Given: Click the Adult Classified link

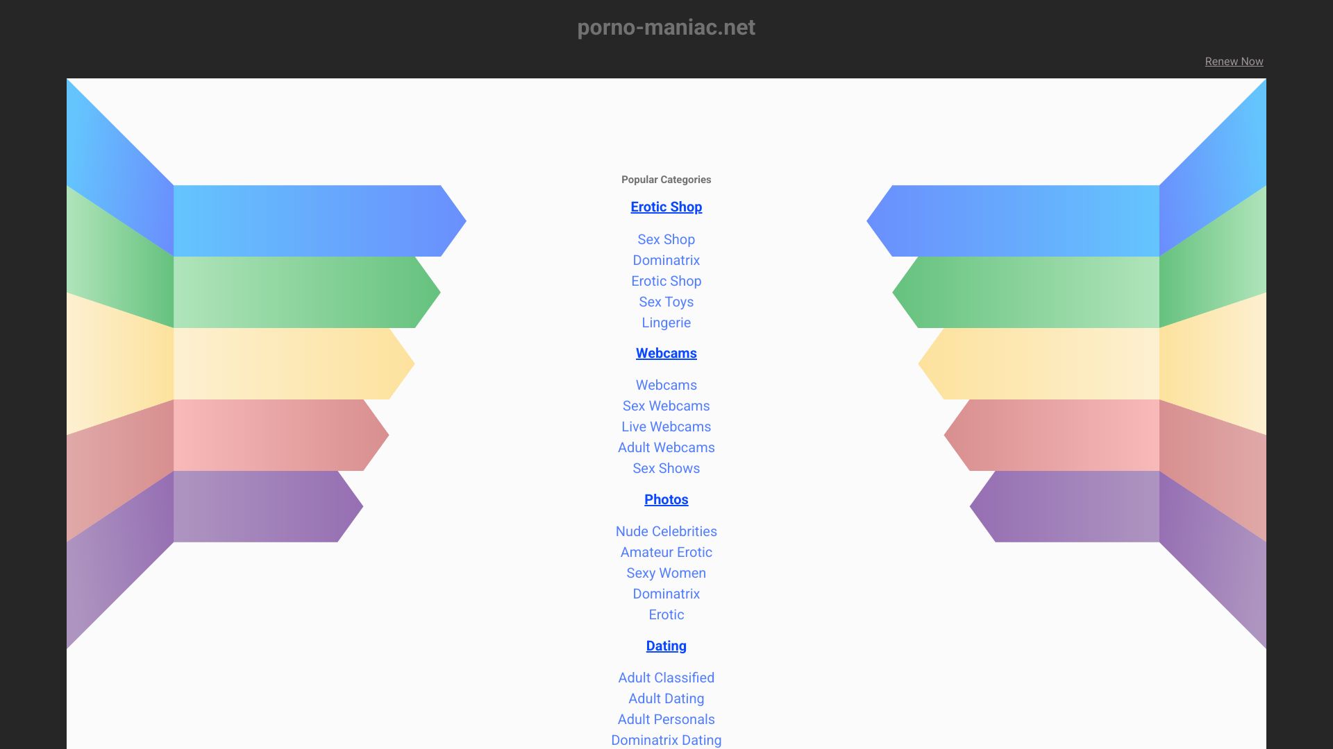Looking at the screenshot, I should click(x=666, y=678).
